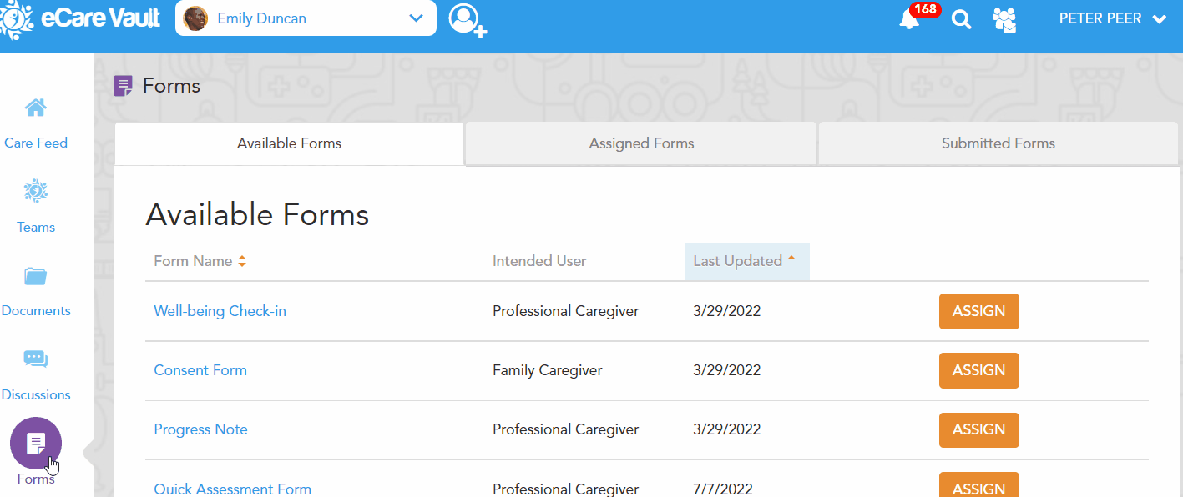Click the Forms icon in the sidebar
Screen dimensions: 1183x497
[x=35, y=443]
